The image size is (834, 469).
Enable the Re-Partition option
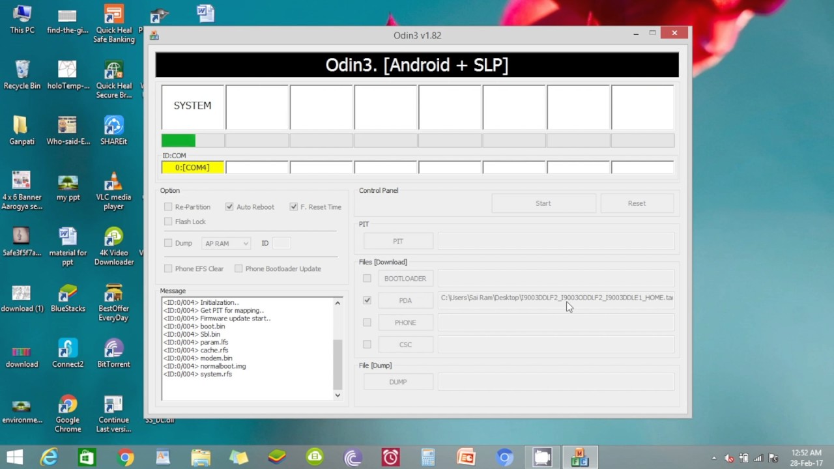coord(168,206)
